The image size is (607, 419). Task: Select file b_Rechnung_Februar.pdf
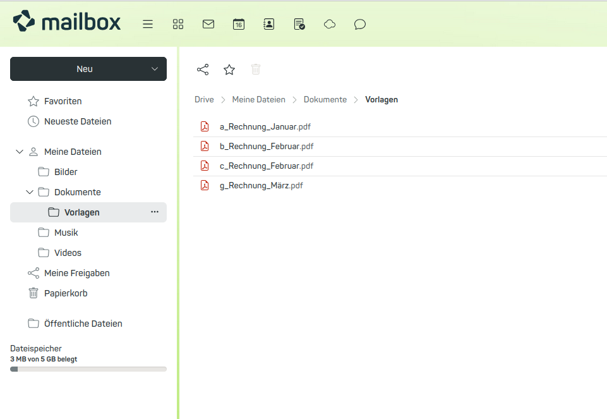click(x=400, y=147)
